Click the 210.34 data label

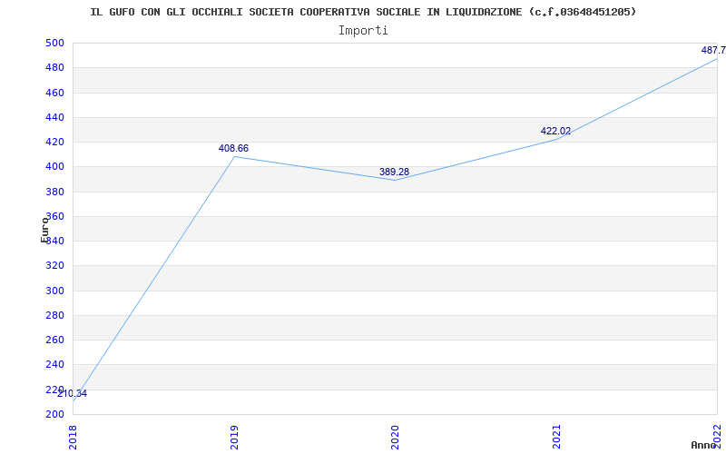[73, 394]
